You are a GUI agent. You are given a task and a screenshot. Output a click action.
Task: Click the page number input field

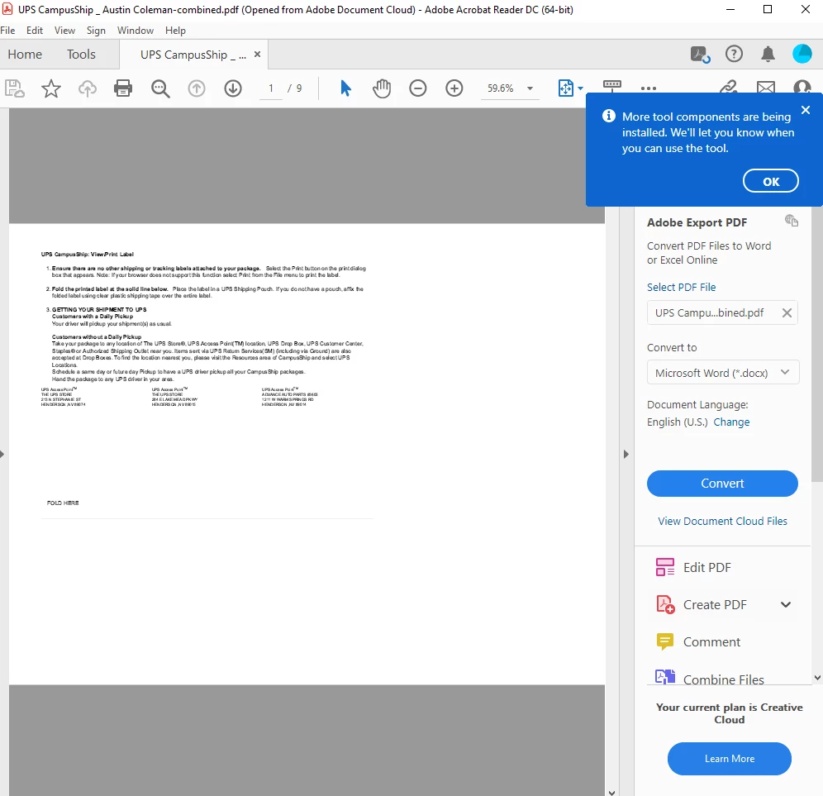pos(271,88)
